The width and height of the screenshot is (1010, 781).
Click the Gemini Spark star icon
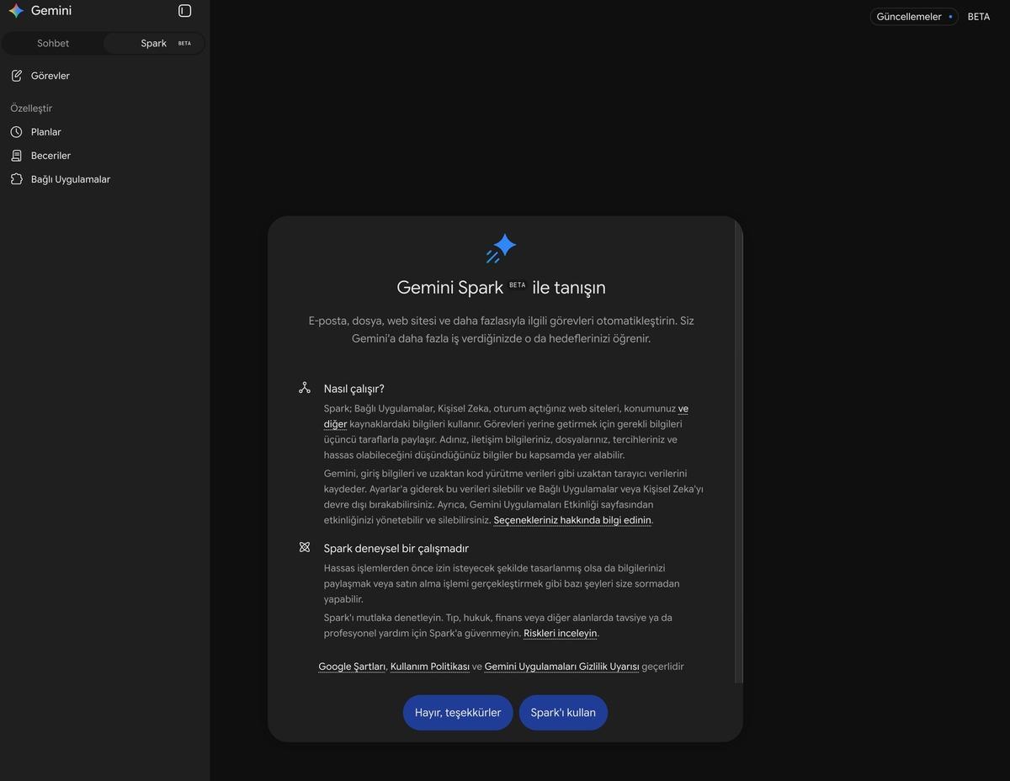click(x=502, y=249)
